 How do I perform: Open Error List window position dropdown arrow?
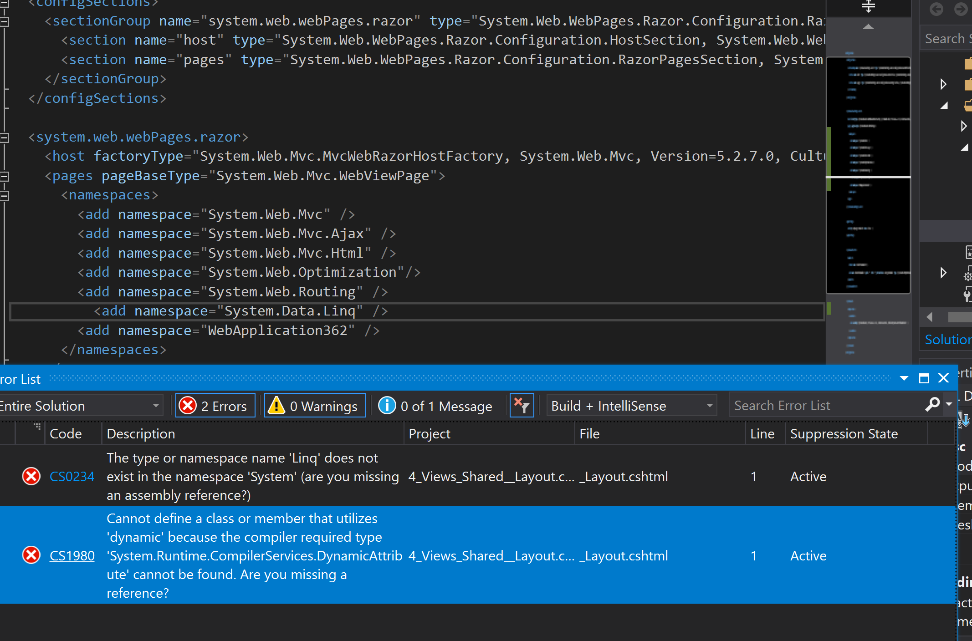904,378
